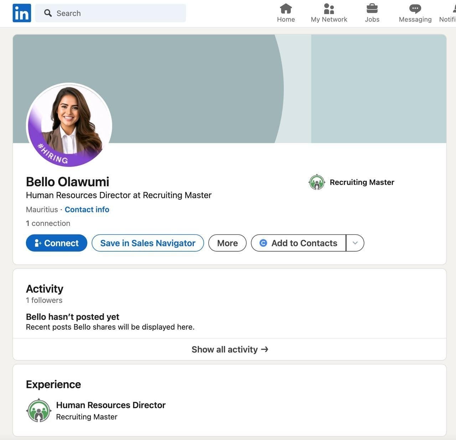Open the Home feed icon
The height and width of the screenshot is (440, 456).
[286, 9]
